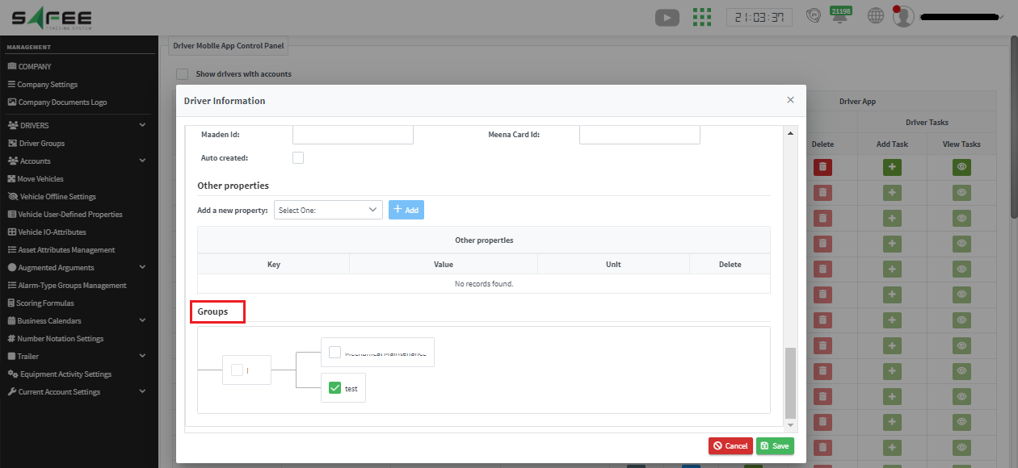Screen dimensions: 1018x468
Task: Expand the user account dropdown arrow
Action: pos(1000,17)
